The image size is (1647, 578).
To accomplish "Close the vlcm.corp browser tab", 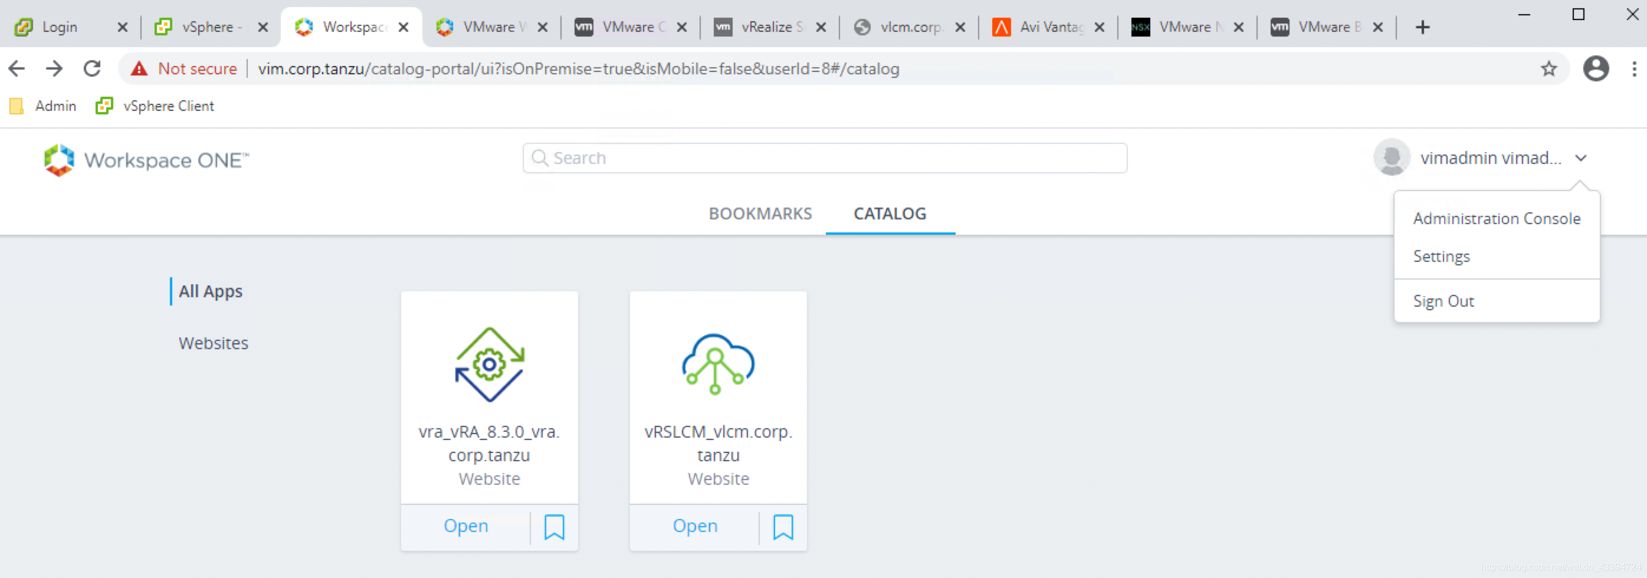I will tap(960, 27).
